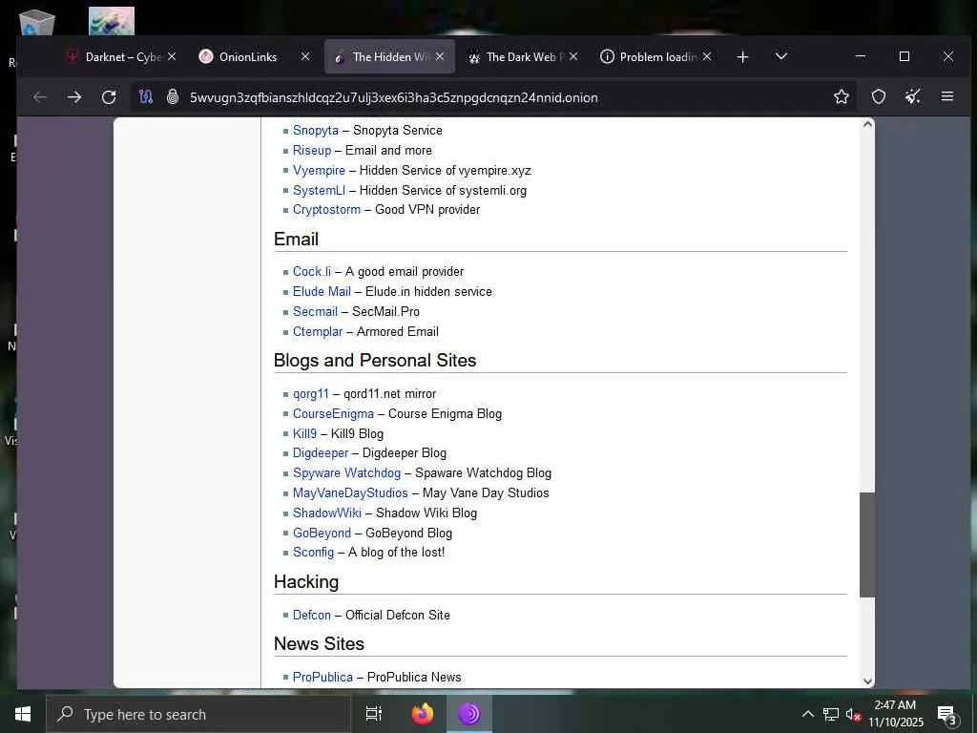The width and height of the screenshot is (977, 733).
Task: Go back with the back arrow
Action: click(x=40, y=97)
